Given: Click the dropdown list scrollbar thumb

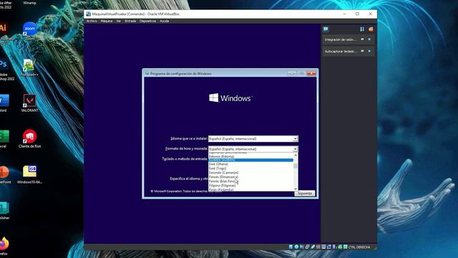Looking at the screenshot, I should pyautogui.click(x=296, y=166).
